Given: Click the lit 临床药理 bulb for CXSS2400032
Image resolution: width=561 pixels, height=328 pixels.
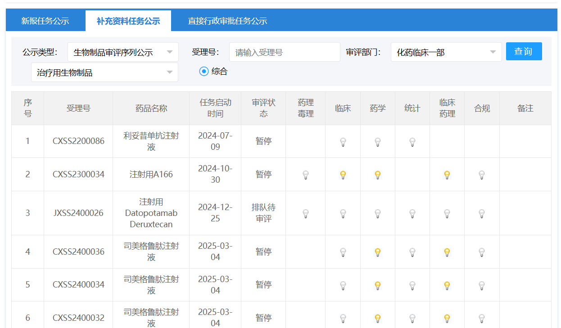Looking at the screenshot, I should click(x=447, y=319).
